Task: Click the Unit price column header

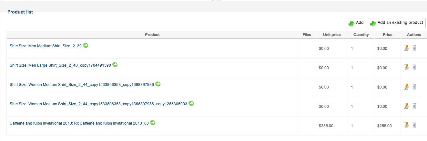Action: tap(332, 35)
